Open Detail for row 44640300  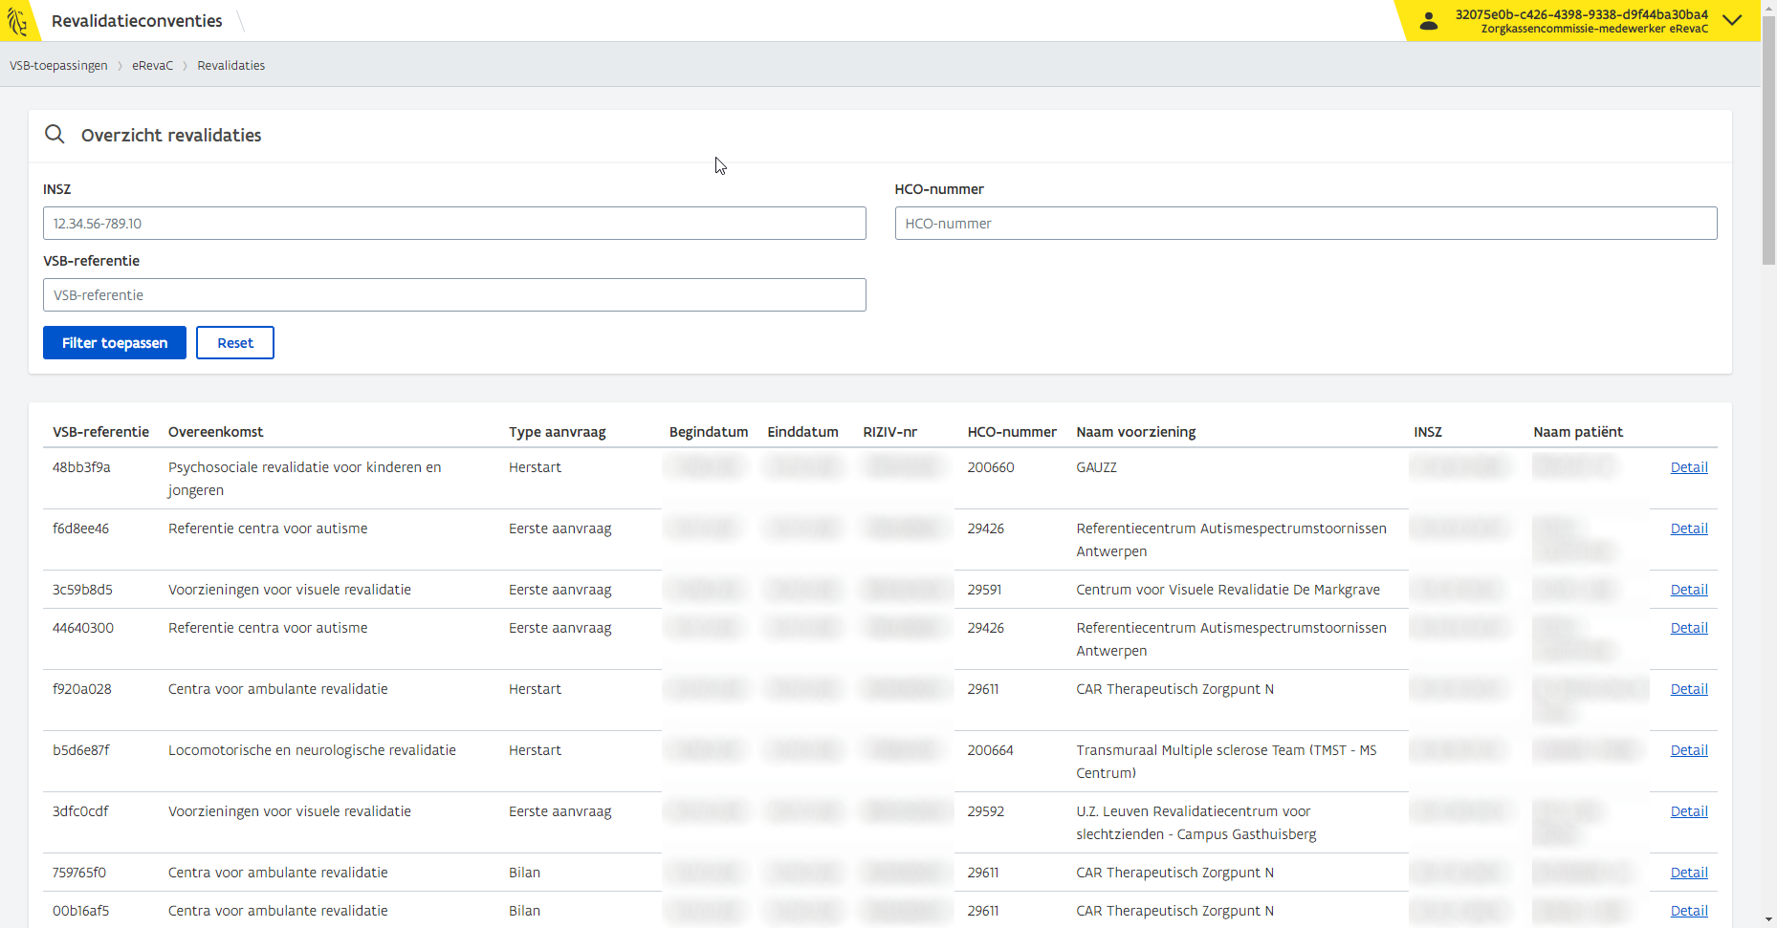pos(1689,628)
